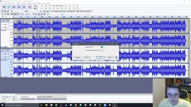Click Select button on second track
Screen dimensions: 191x107
(5, 77)
